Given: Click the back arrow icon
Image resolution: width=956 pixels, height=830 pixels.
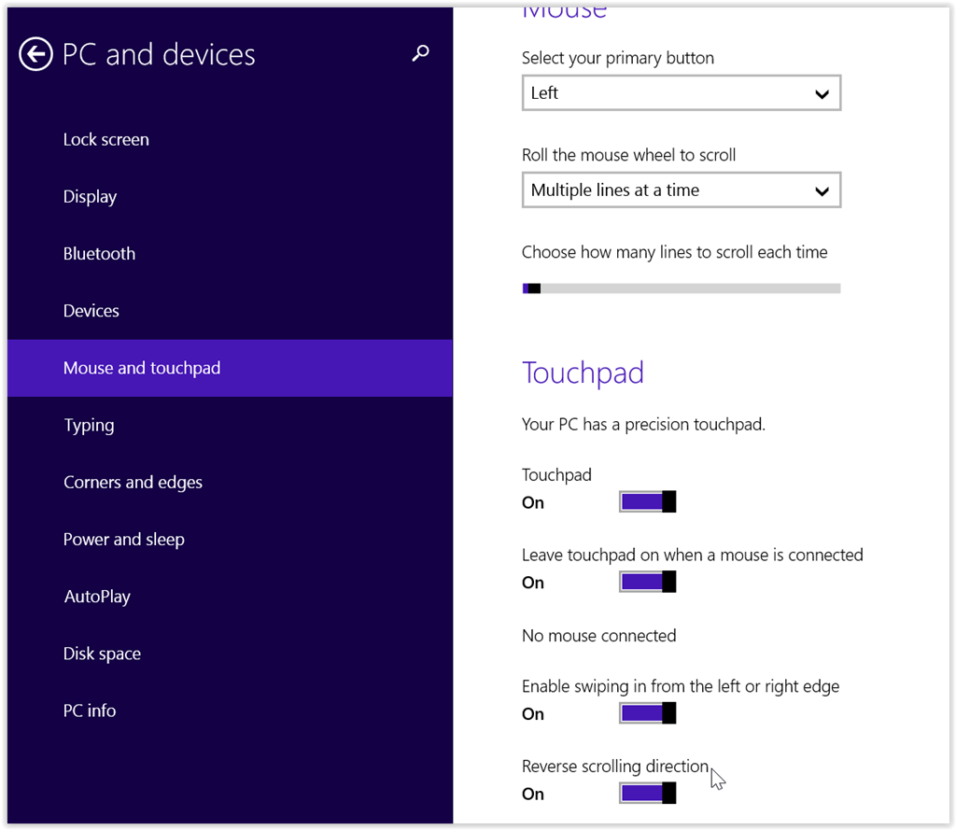Looking at the screenshot, I should (35, 54).
